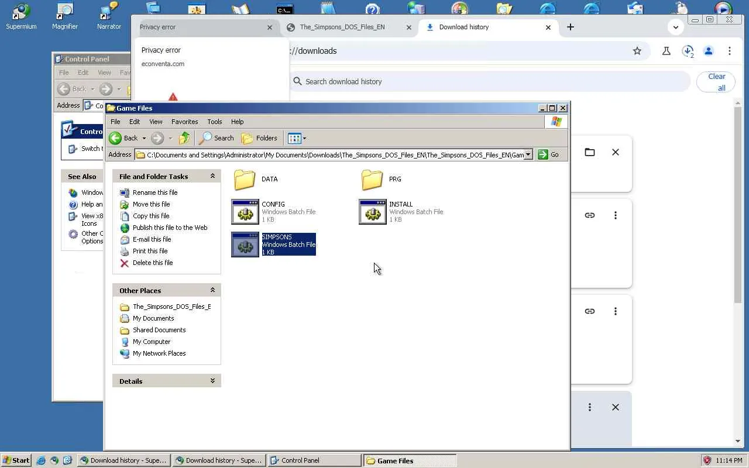Open the browser three-dot menu beside profile
749x468 pixels.
coord(730,51)
